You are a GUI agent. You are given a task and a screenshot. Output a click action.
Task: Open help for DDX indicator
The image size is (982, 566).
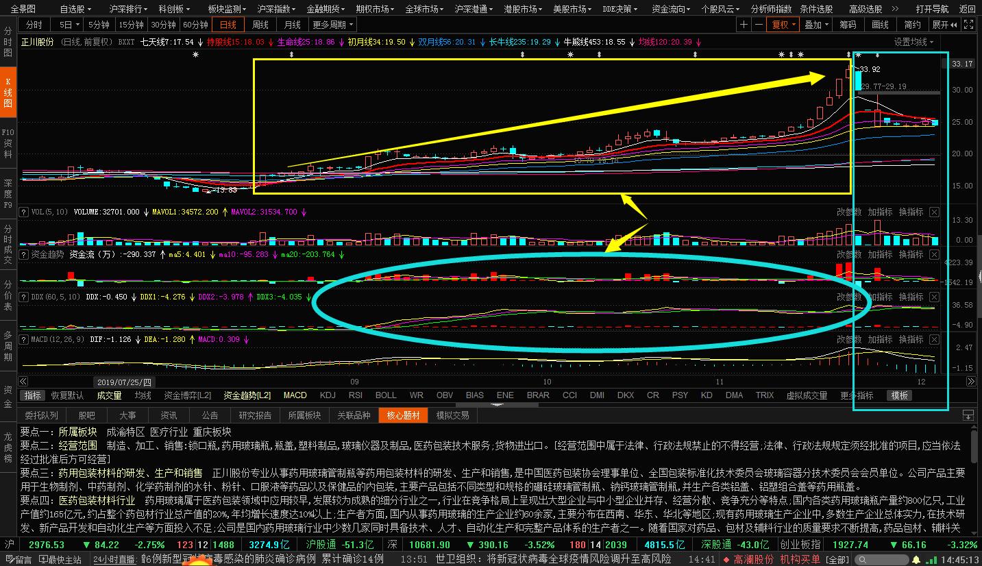tap(24, 297)
